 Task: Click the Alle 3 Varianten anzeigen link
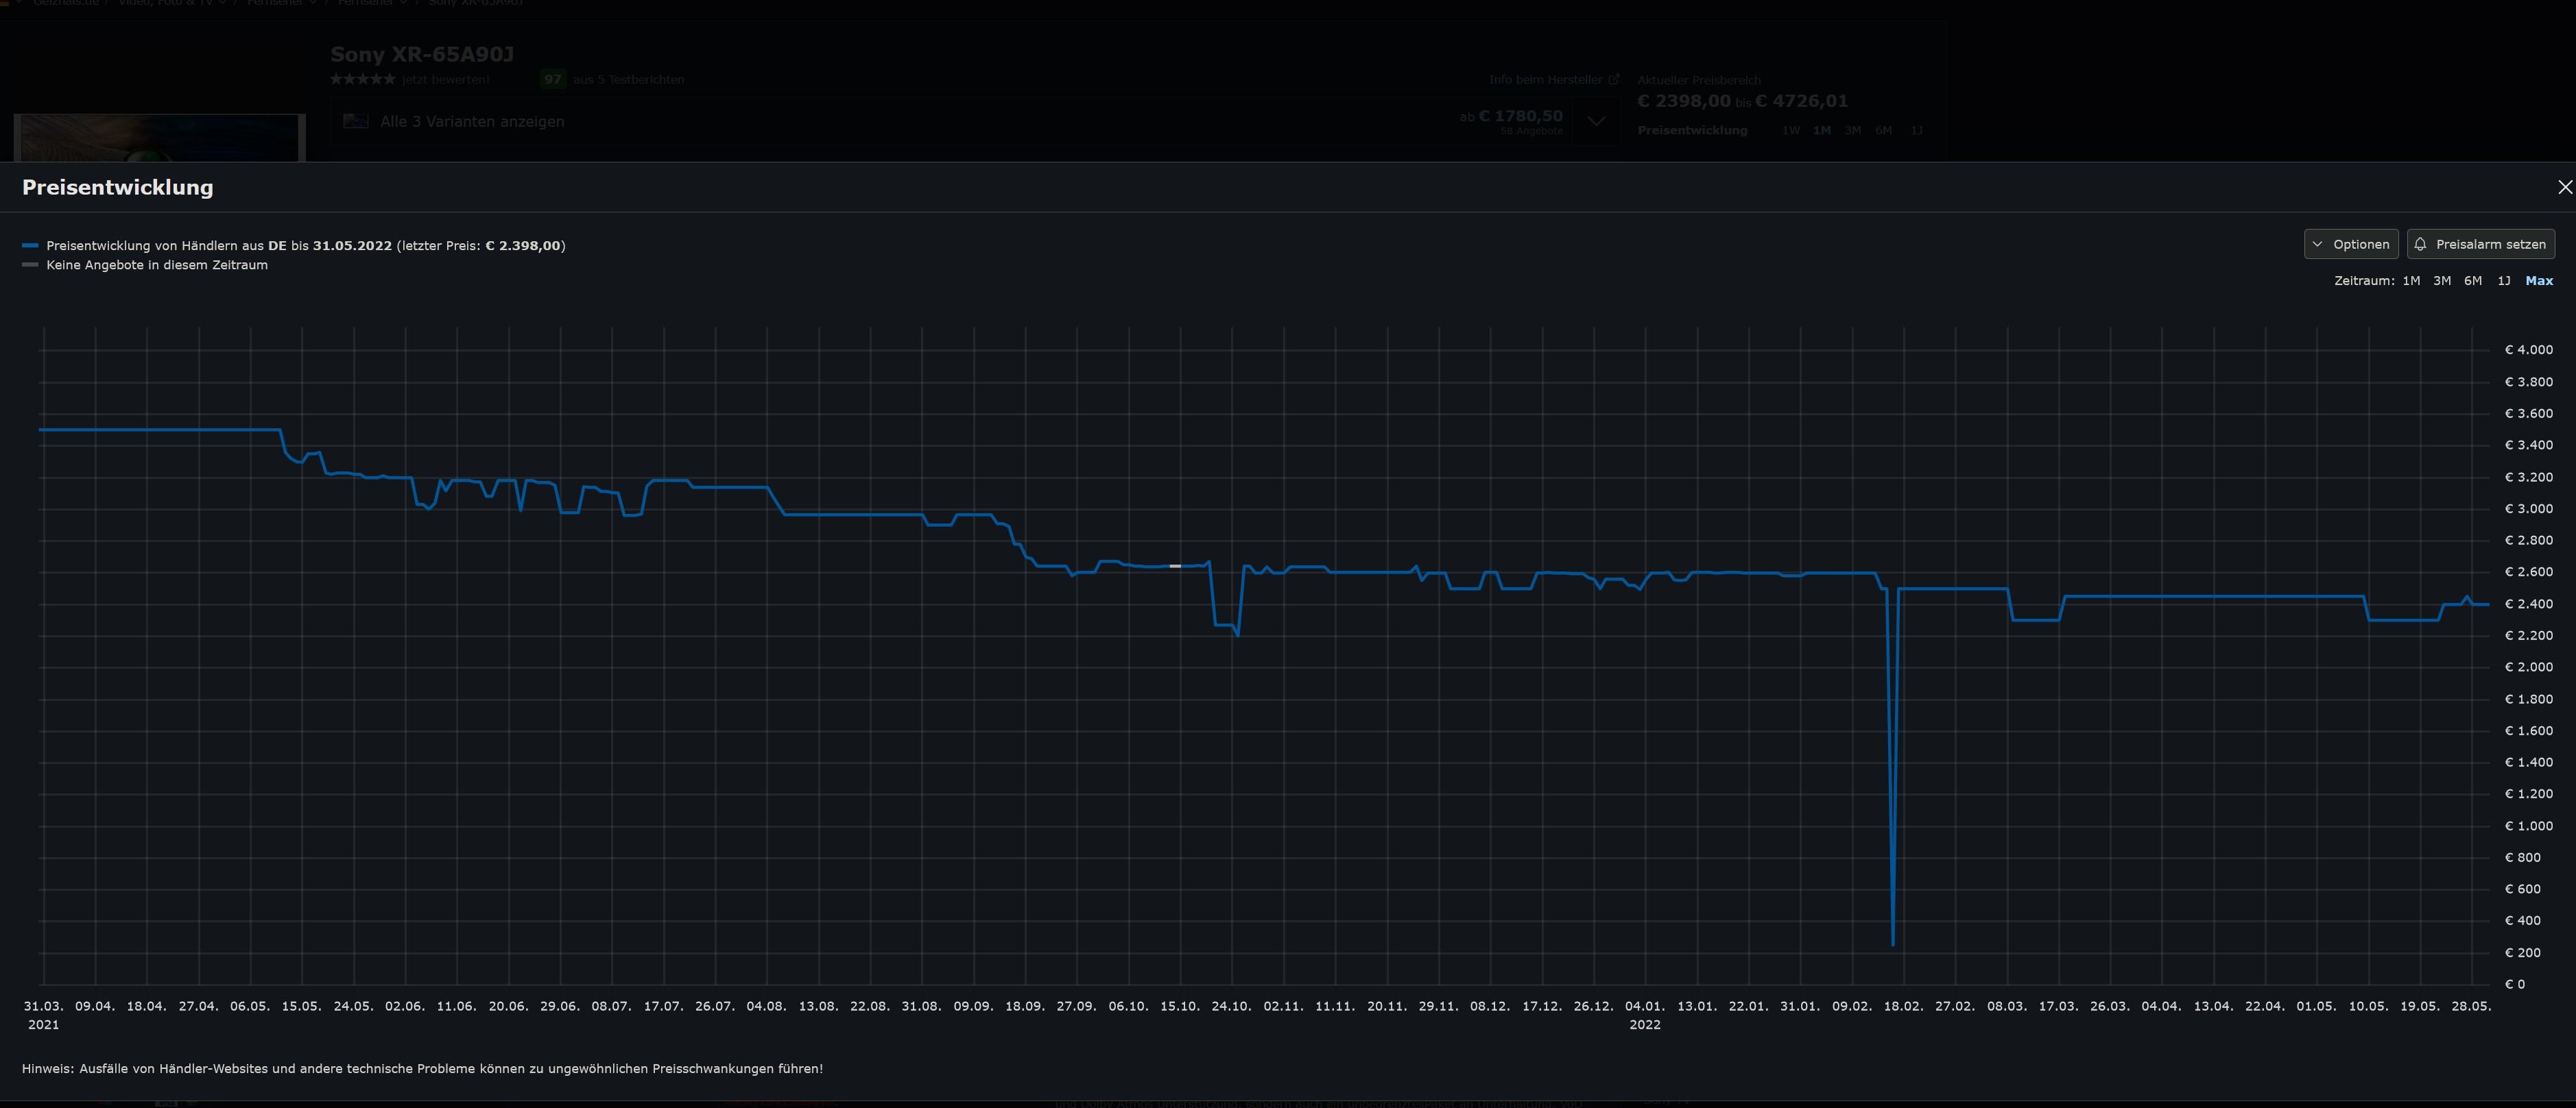(472, 121)
